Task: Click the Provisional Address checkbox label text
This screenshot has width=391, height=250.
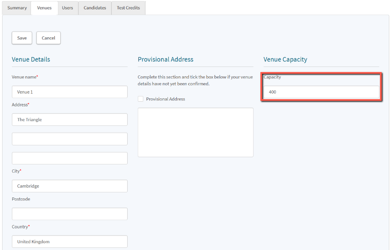Action: (165, 99)
